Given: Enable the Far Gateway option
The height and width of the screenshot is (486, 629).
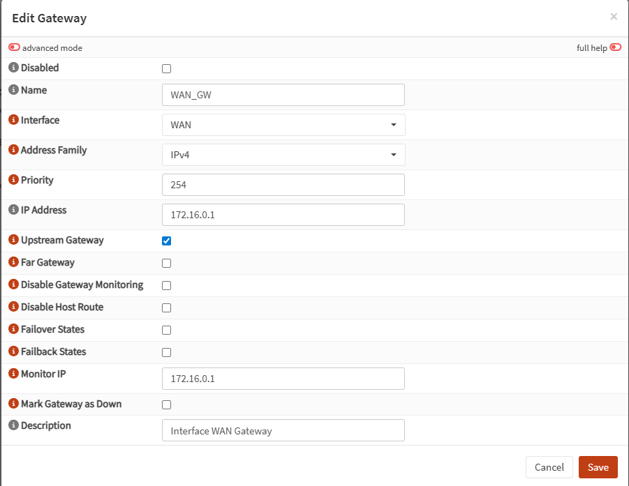Looking at the screenshot, I should coord(166,263).
